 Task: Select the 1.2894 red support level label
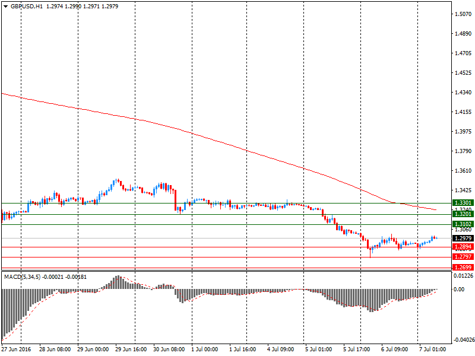(463, 247)
